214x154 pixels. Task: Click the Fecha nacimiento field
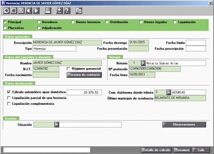[x=46, y=75]
